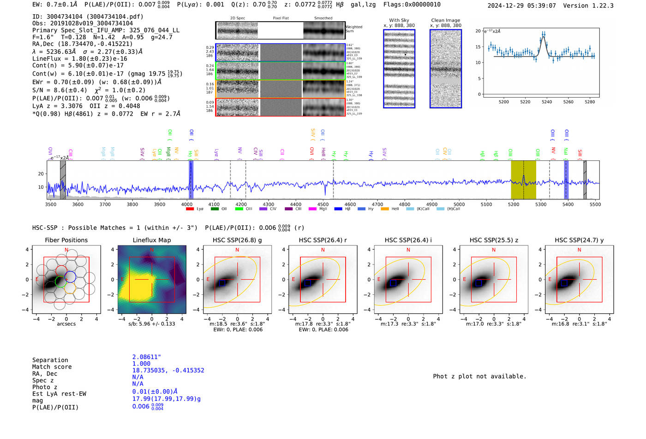Select the Separation value 2.08611"
This screenshot has height=439, width=646.
(146, 357)
